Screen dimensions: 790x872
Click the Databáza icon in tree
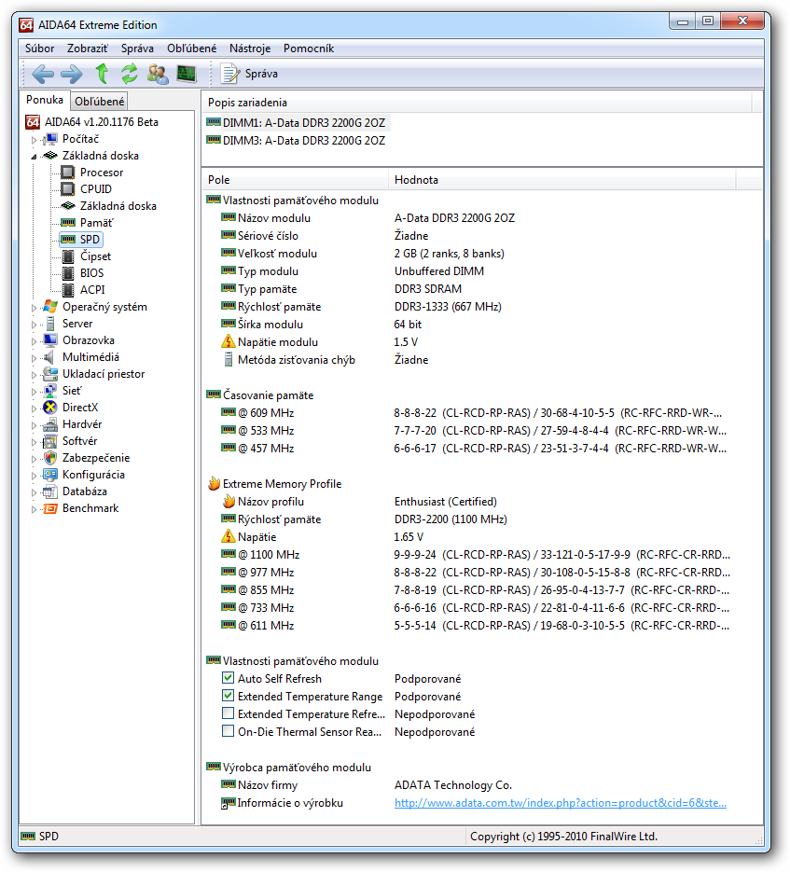point(50,491)
